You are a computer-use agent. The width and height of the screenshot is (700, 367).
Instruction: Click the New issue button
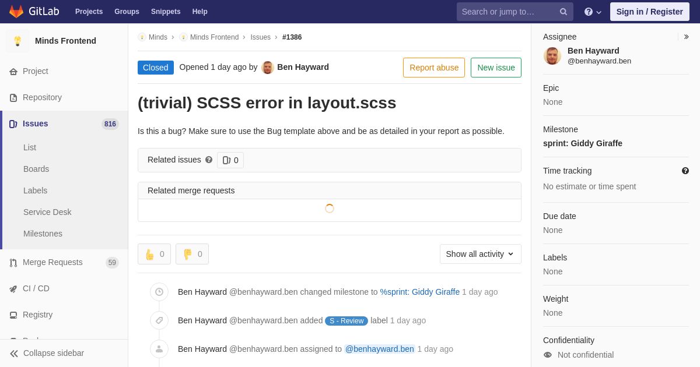(x=496, y=68)
